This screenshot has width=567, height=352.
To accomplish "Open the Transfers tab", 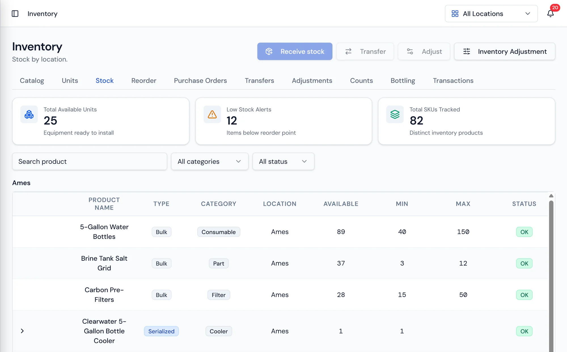I will [x=259, y=81].
